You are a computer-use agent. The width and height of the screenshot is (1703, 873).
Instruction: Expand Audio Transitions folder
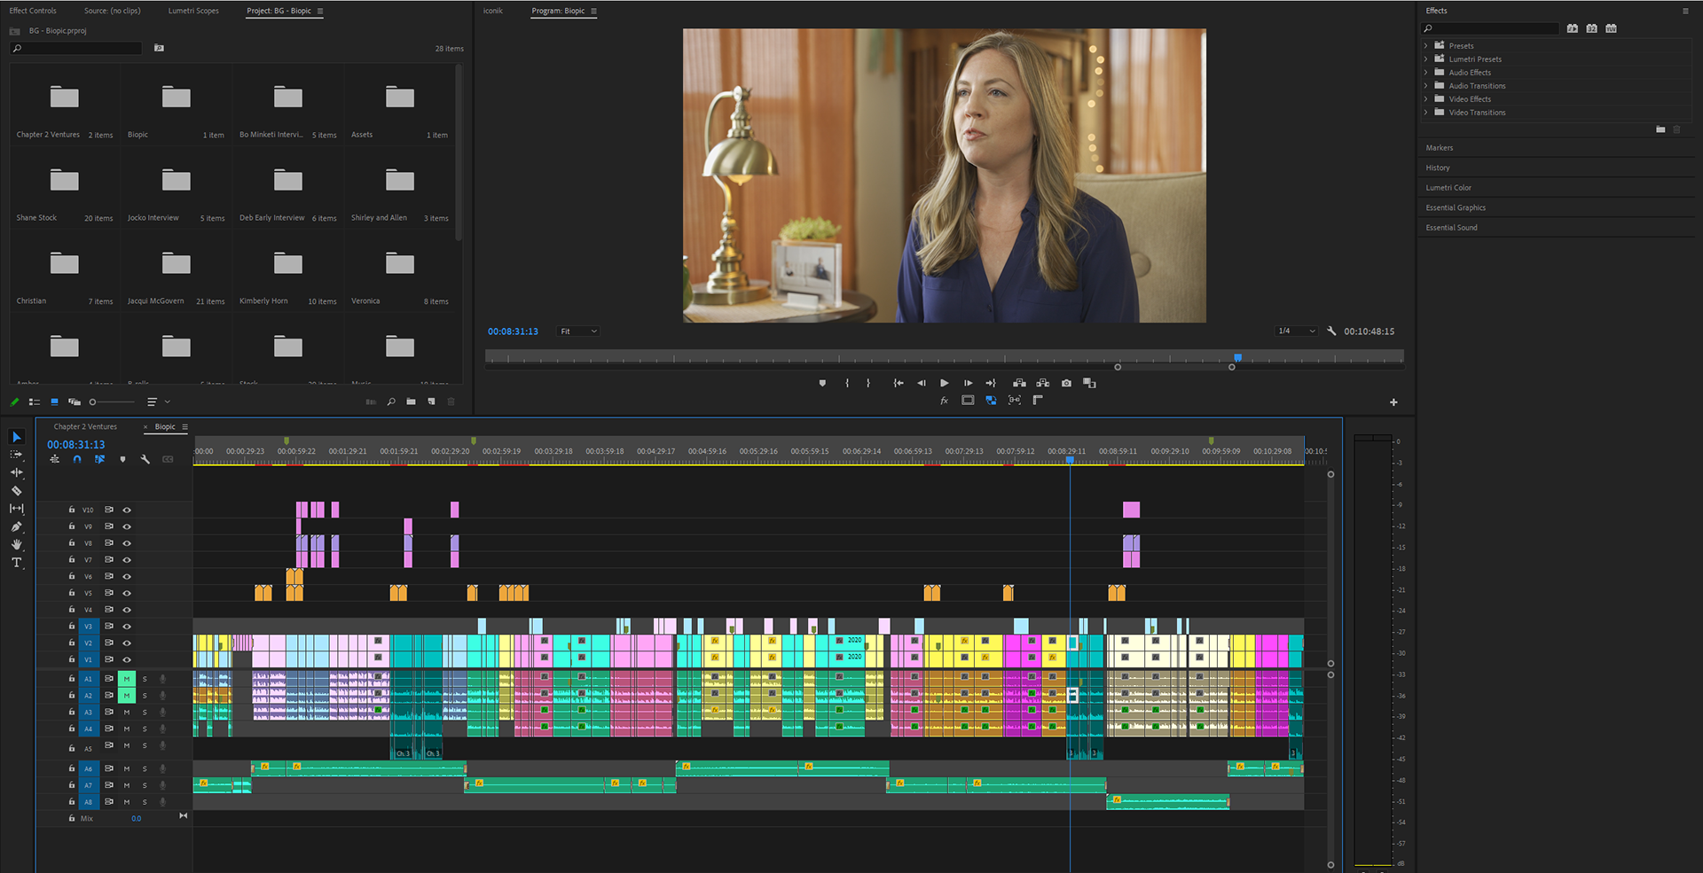[1426, 85]
